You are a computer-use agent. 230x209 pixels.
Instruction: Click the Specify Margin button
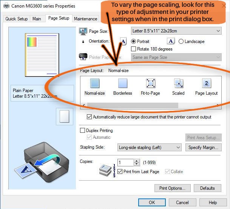[204, 147]
